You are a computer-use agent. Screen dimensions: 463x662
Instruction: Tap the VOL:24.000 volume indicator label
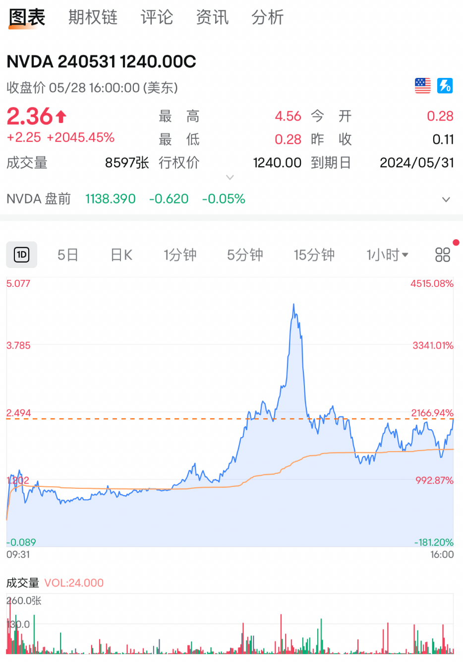pos(74,583)
